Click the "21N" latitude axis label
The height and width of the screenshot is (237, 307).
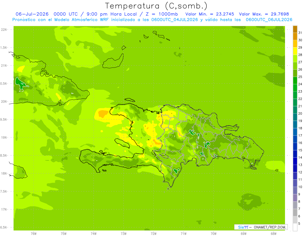coord(4,65)
